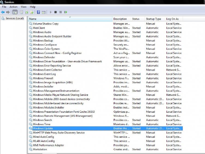Click Windows Defender 'Scan your c...' description

pos(121,57)
